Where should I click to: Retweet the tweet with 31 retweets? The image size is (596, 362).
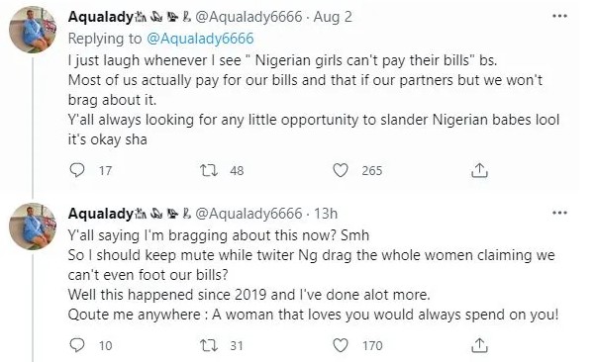point(209,345)
